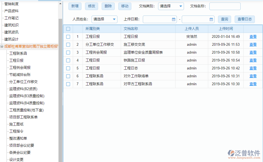Click the 查看日志 button
Image resolution: width=263 pixels, height=162 pixels.
pos(244,19)
